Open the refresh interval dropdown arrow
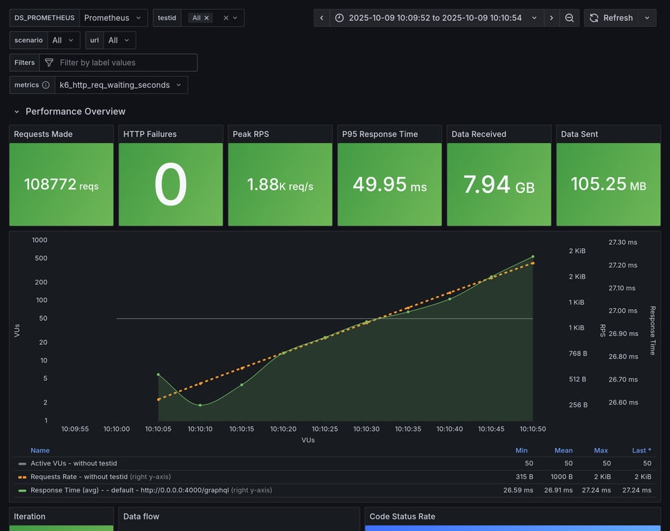The image size is (670, 531). pos(647,18)
